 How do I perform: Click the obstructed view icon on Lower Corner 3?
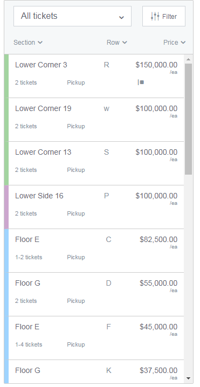(x=141, y=82)
